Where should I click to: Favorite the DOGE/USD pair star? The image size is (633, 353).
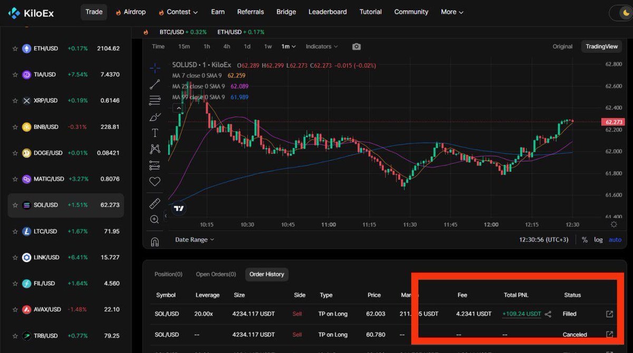[15, 153]
